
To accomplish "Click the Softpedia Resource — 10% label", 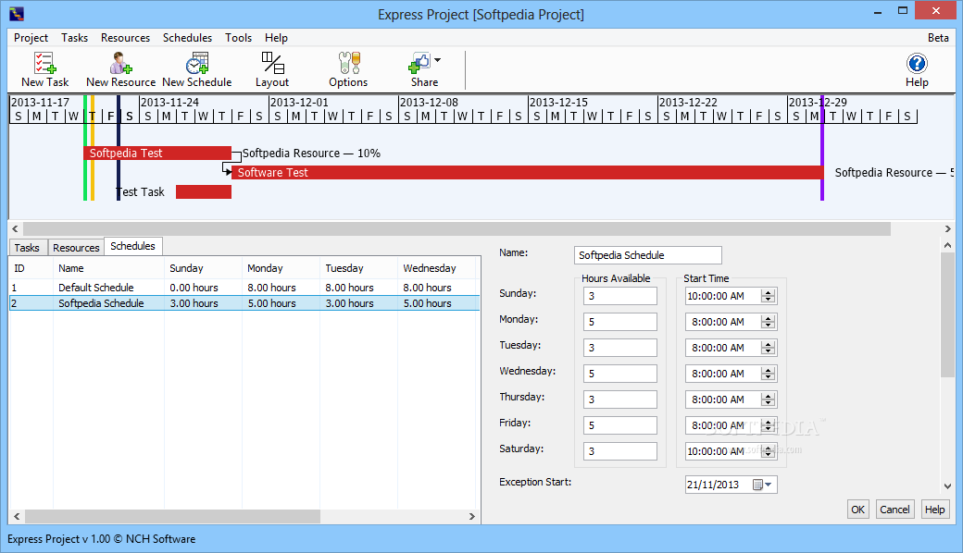I will pos(311,154).
